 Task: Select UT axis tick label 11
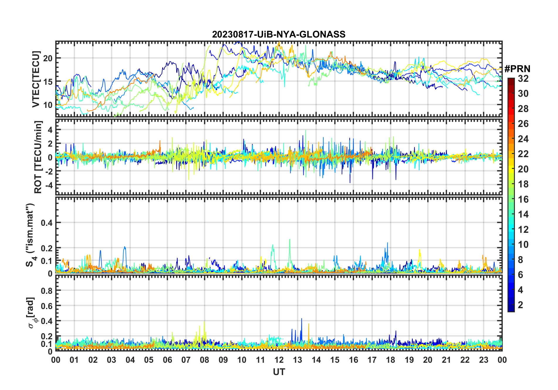261,360
